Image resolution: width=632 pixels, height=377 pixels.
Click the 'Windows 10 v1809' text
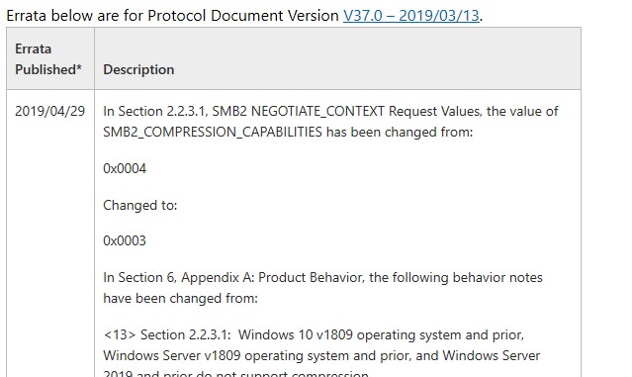(295, 334)
